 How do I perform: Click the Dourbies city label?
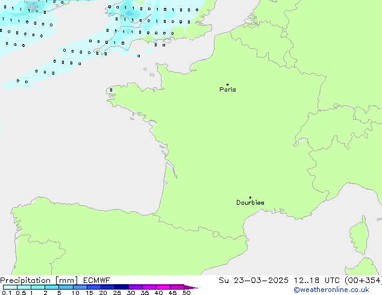pyautogui.click(x=250, y=202)
